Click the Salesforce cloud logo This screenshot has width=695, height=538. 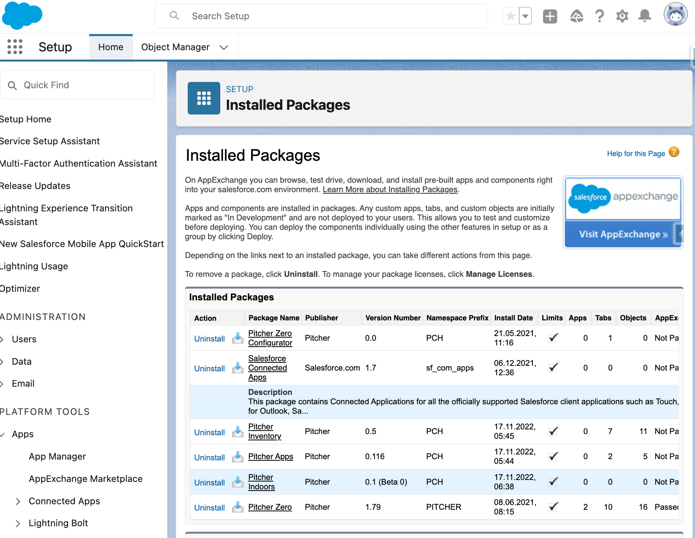pyautogui.click(x=22, y=16)
